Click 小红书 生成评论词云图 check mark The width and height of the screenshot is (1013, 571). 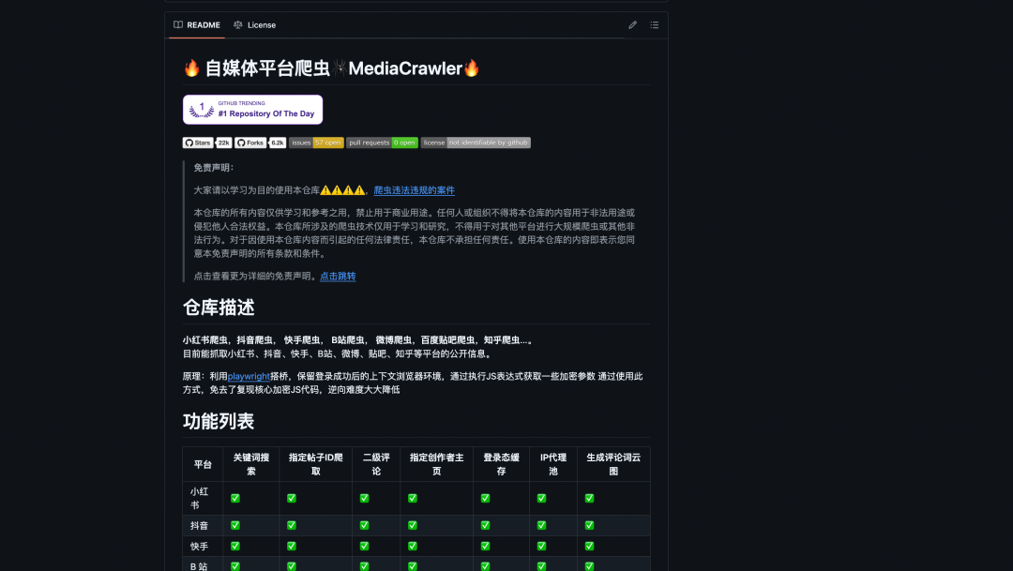tap(589, 499)
